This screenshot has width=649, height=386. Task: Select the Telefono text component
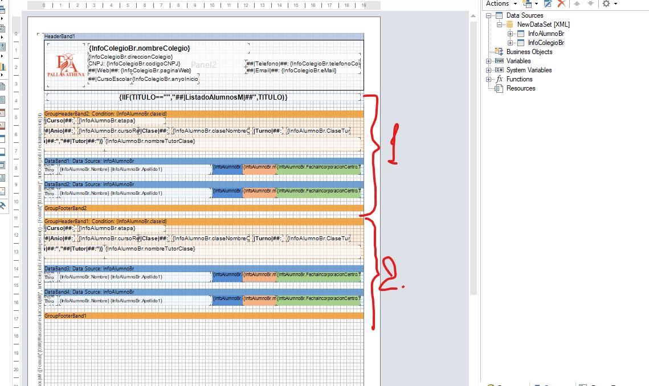(303, 64)
